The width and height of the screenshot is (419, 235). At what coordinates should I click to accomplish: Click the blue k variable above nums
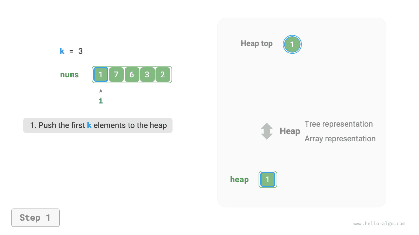[62, 51]
